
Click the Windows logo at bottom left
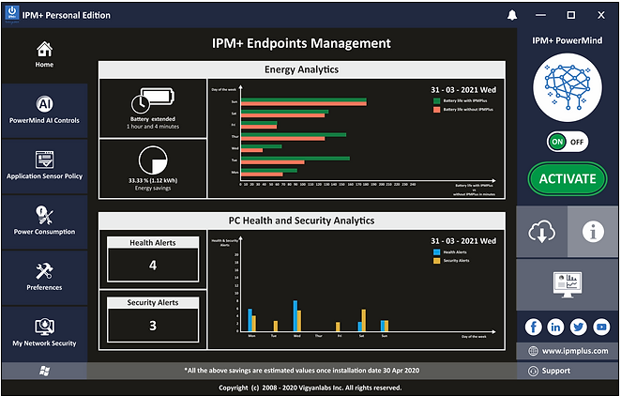[44, 371]
